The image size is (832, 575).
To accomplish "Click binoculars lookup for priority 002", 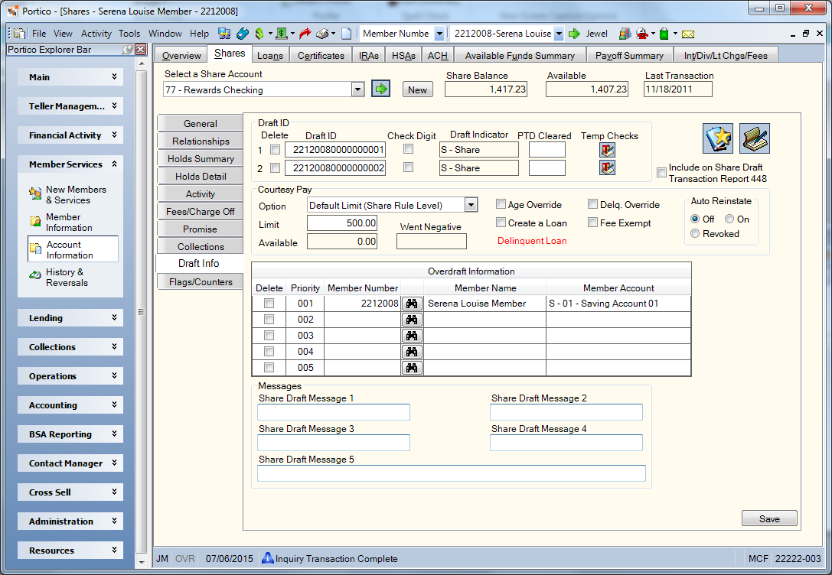I will [412, 320].
